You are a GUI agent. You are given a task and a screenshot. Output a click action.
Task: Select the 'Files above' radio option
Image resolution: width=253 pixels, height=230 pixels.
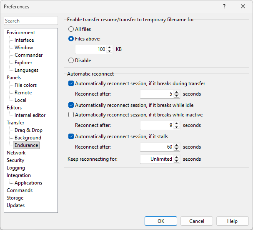[71, 39]
